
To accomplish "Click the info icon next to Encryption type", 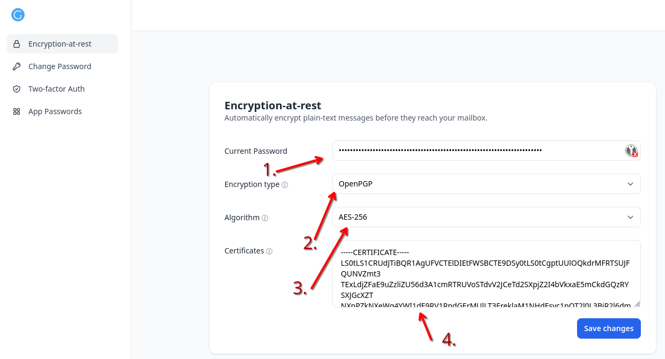I will [x=285, y=185].
